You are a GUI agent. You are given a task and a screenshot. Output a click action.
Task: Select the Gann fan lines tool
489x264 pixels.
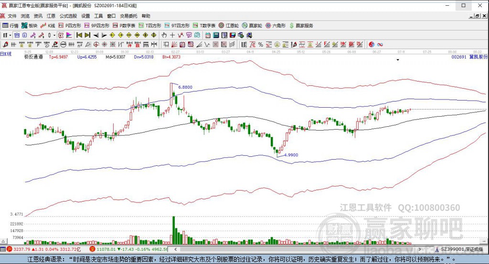click(174, 44)
